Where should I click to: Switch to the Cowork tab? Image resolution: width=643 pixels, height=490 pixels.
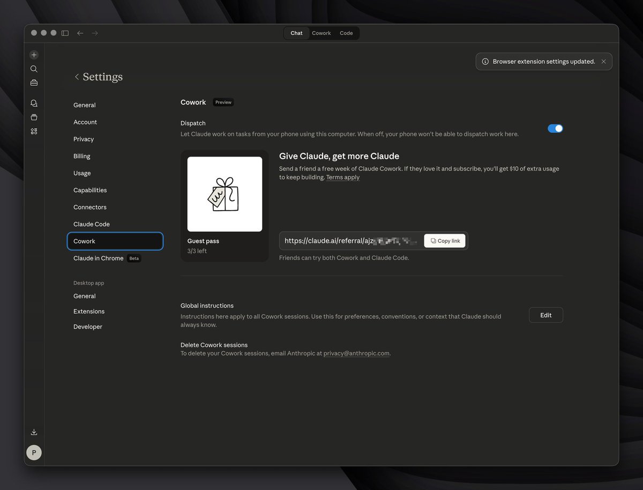[x=322, y=33]
